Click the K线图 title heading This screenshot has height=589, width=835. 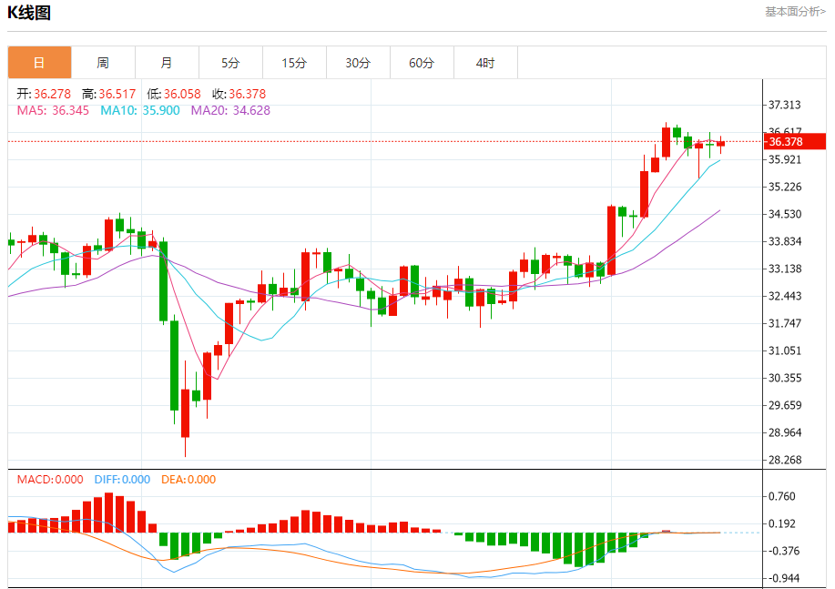pyautogui.click(x=29, y=13)
